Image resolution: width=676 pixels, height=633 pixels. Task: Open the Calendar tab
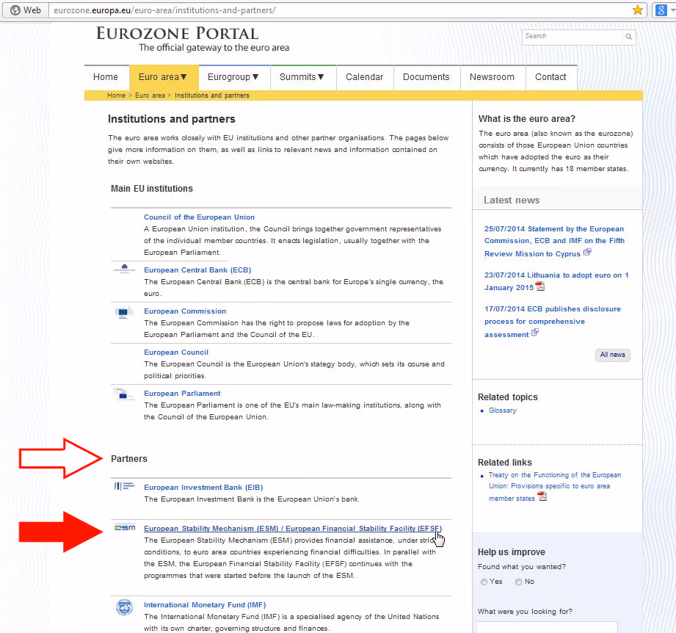364,77
